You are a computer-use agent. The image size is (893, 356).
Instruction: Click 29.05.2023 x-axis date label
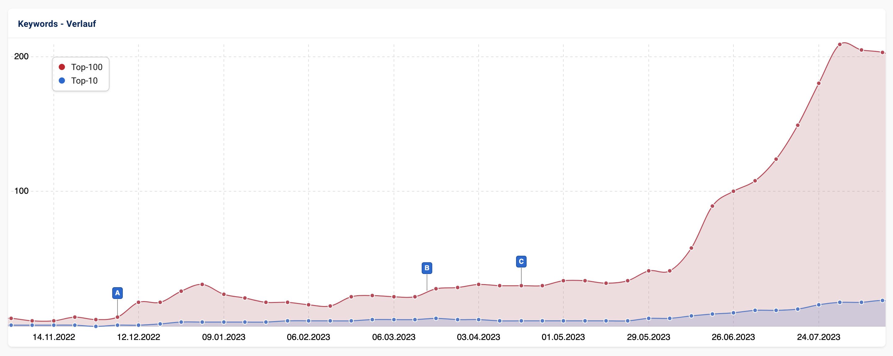pyautogui.click(x=648, y=337)
